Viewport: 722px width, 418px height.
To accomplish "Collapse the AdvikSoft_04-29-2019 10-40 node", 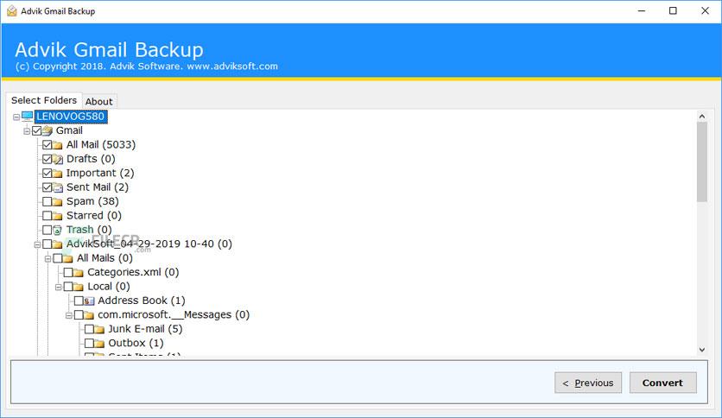I will 37,244.
